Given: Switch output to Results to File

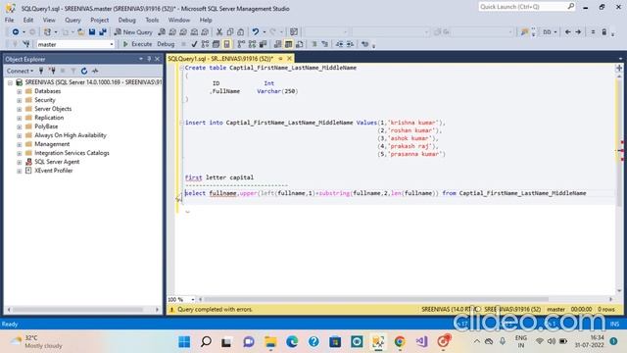Looking at the screenshot, I should (x=299, y=44).
